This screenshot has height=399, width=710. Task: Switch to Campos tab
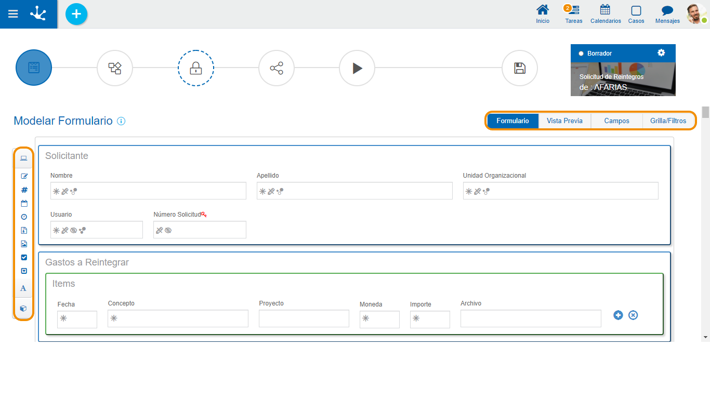(616, 121)
